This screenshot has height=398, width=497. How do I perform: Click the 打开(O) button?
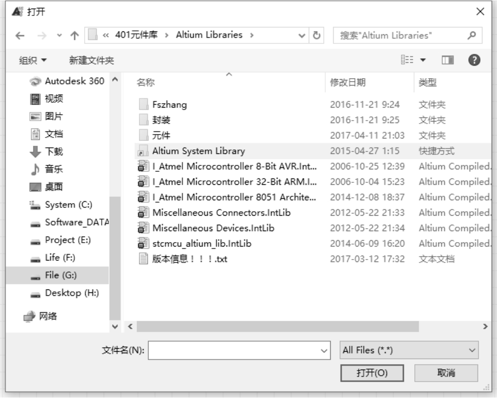[x=372, y=373]
